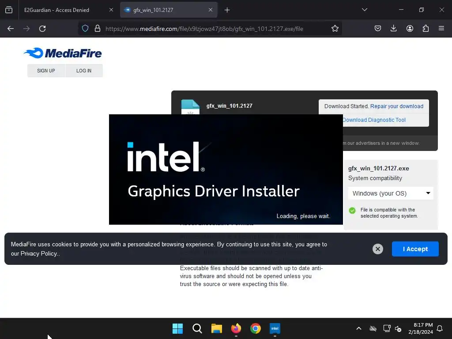This screenshot has height=339, width=452.
Task: Open the notification bell
Action: point(440,328)
